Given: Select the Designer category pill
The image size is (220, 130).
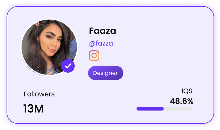Looking at the screenshot, I should pyautogui.click(x=106, y=73).
